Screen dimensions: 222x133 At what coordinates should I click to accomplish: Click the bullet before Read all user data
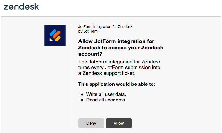tap(82, 100)
